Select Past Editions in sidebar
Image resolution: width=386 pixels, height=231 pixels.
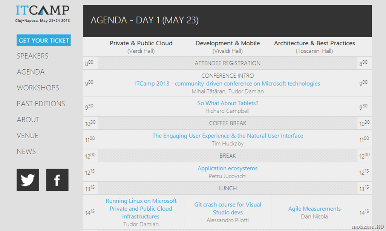41,104
